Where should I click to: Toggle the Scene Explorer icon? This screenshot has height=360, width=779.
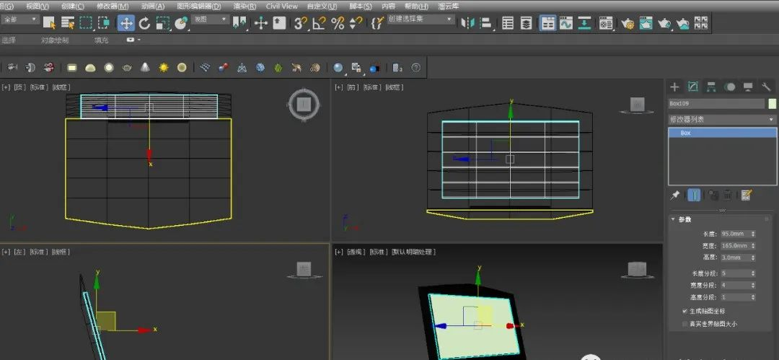point(508,23)
